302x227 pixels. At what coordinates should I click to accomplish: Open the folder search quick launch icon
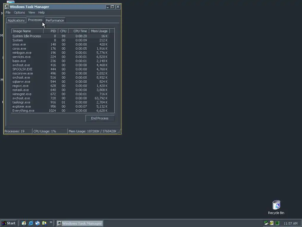point(44,223)
